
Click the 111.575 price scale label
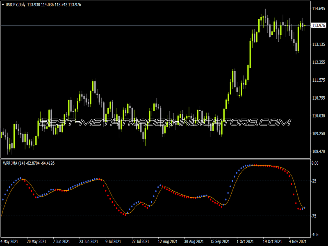(x=319, y=80)
